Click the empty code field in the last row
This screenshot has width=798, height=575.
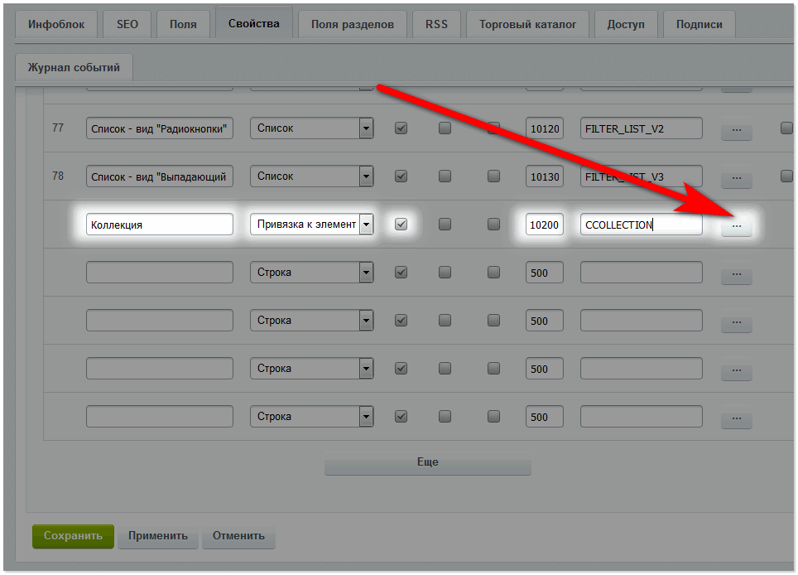point(642,416)
